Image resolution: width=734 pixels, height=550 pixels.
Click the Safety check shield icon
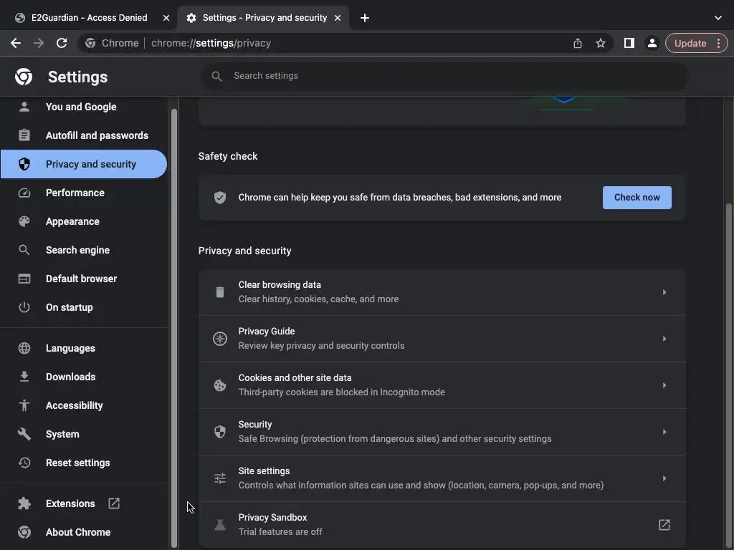[220, 198]
